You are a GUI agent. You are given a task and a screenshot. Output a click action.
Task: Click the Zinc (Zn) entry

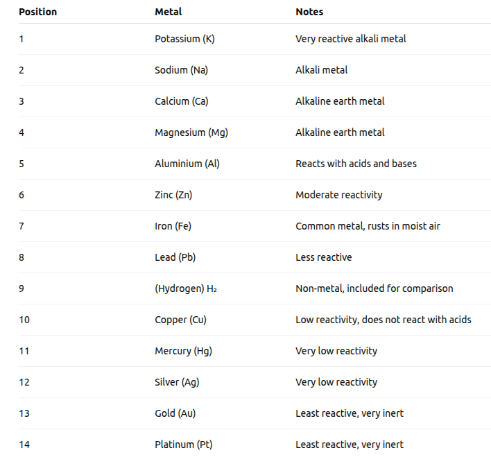tap(173, 195)
